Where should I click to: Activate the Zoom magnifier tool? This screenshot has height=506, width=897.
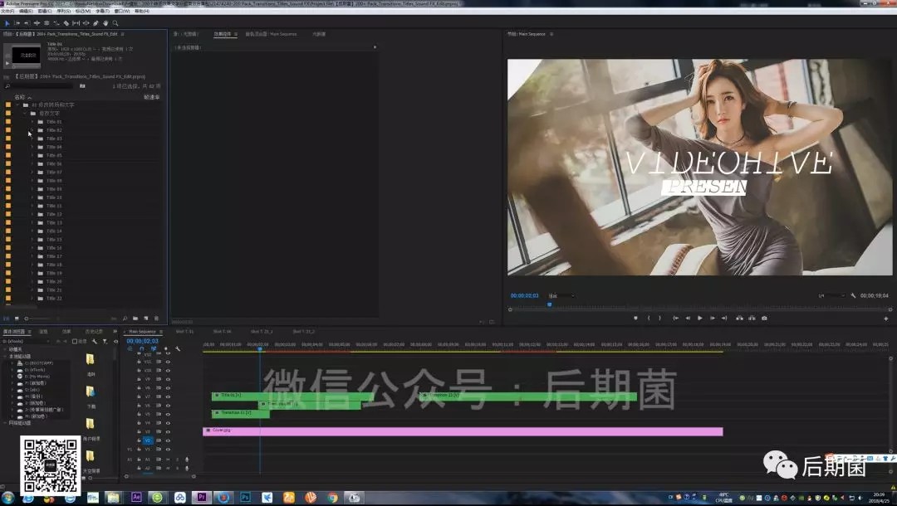click(115, 23)
